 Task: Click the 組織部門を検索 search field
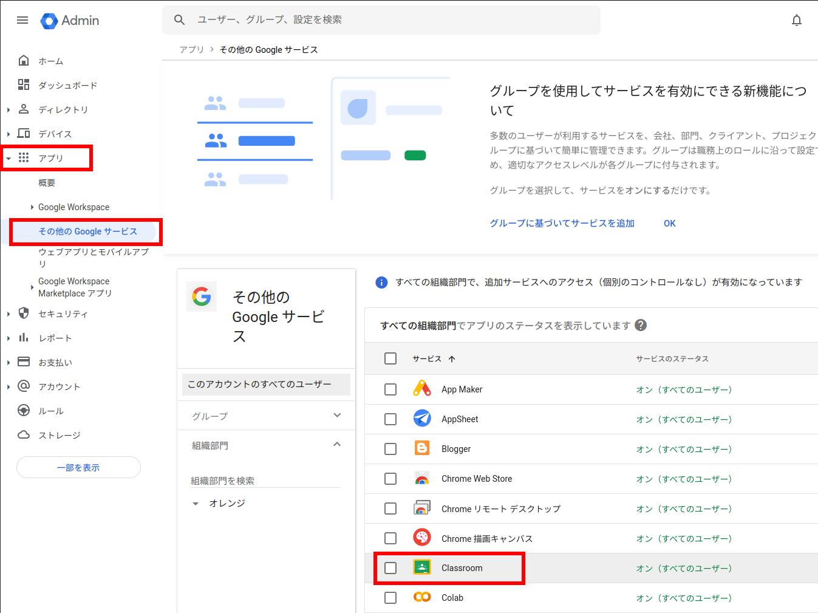(x=265, y=481)
